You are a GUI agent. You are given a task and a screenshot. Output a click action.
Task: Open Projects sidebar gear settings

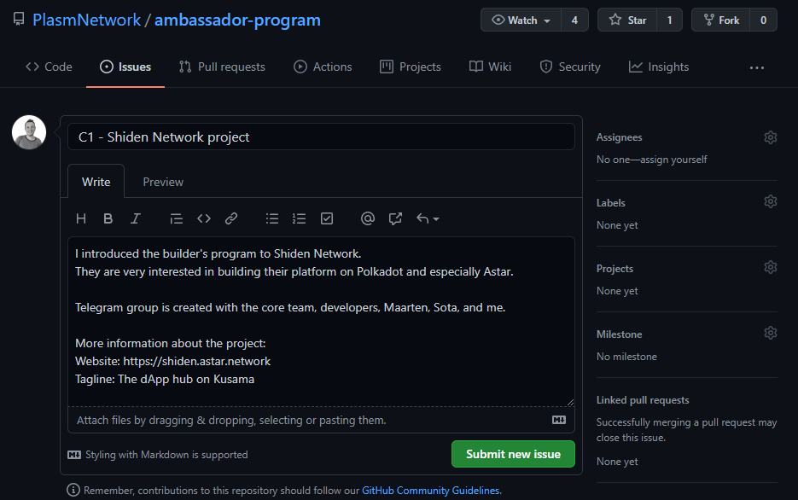coord(771,267)
